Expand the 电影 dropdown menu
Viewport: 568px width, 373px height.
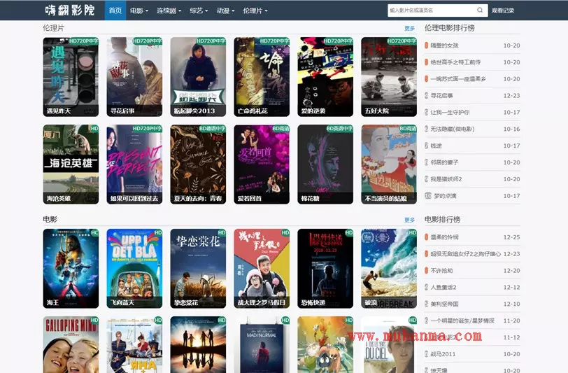click(139, 10)
